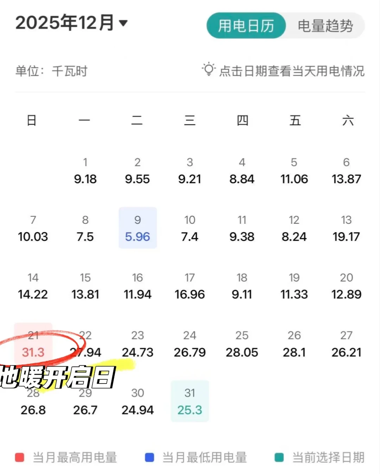Open December 6 showing 13.87
Image resolution: width=380 pixels, height=474 pixels.
coord(347,171)
